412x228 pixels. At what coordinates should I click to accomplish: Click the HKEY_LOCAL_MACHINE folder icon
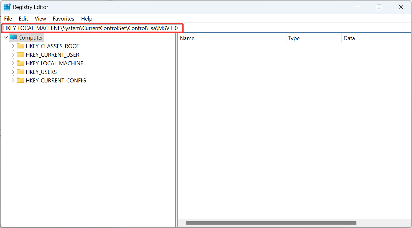pos(21,63)
